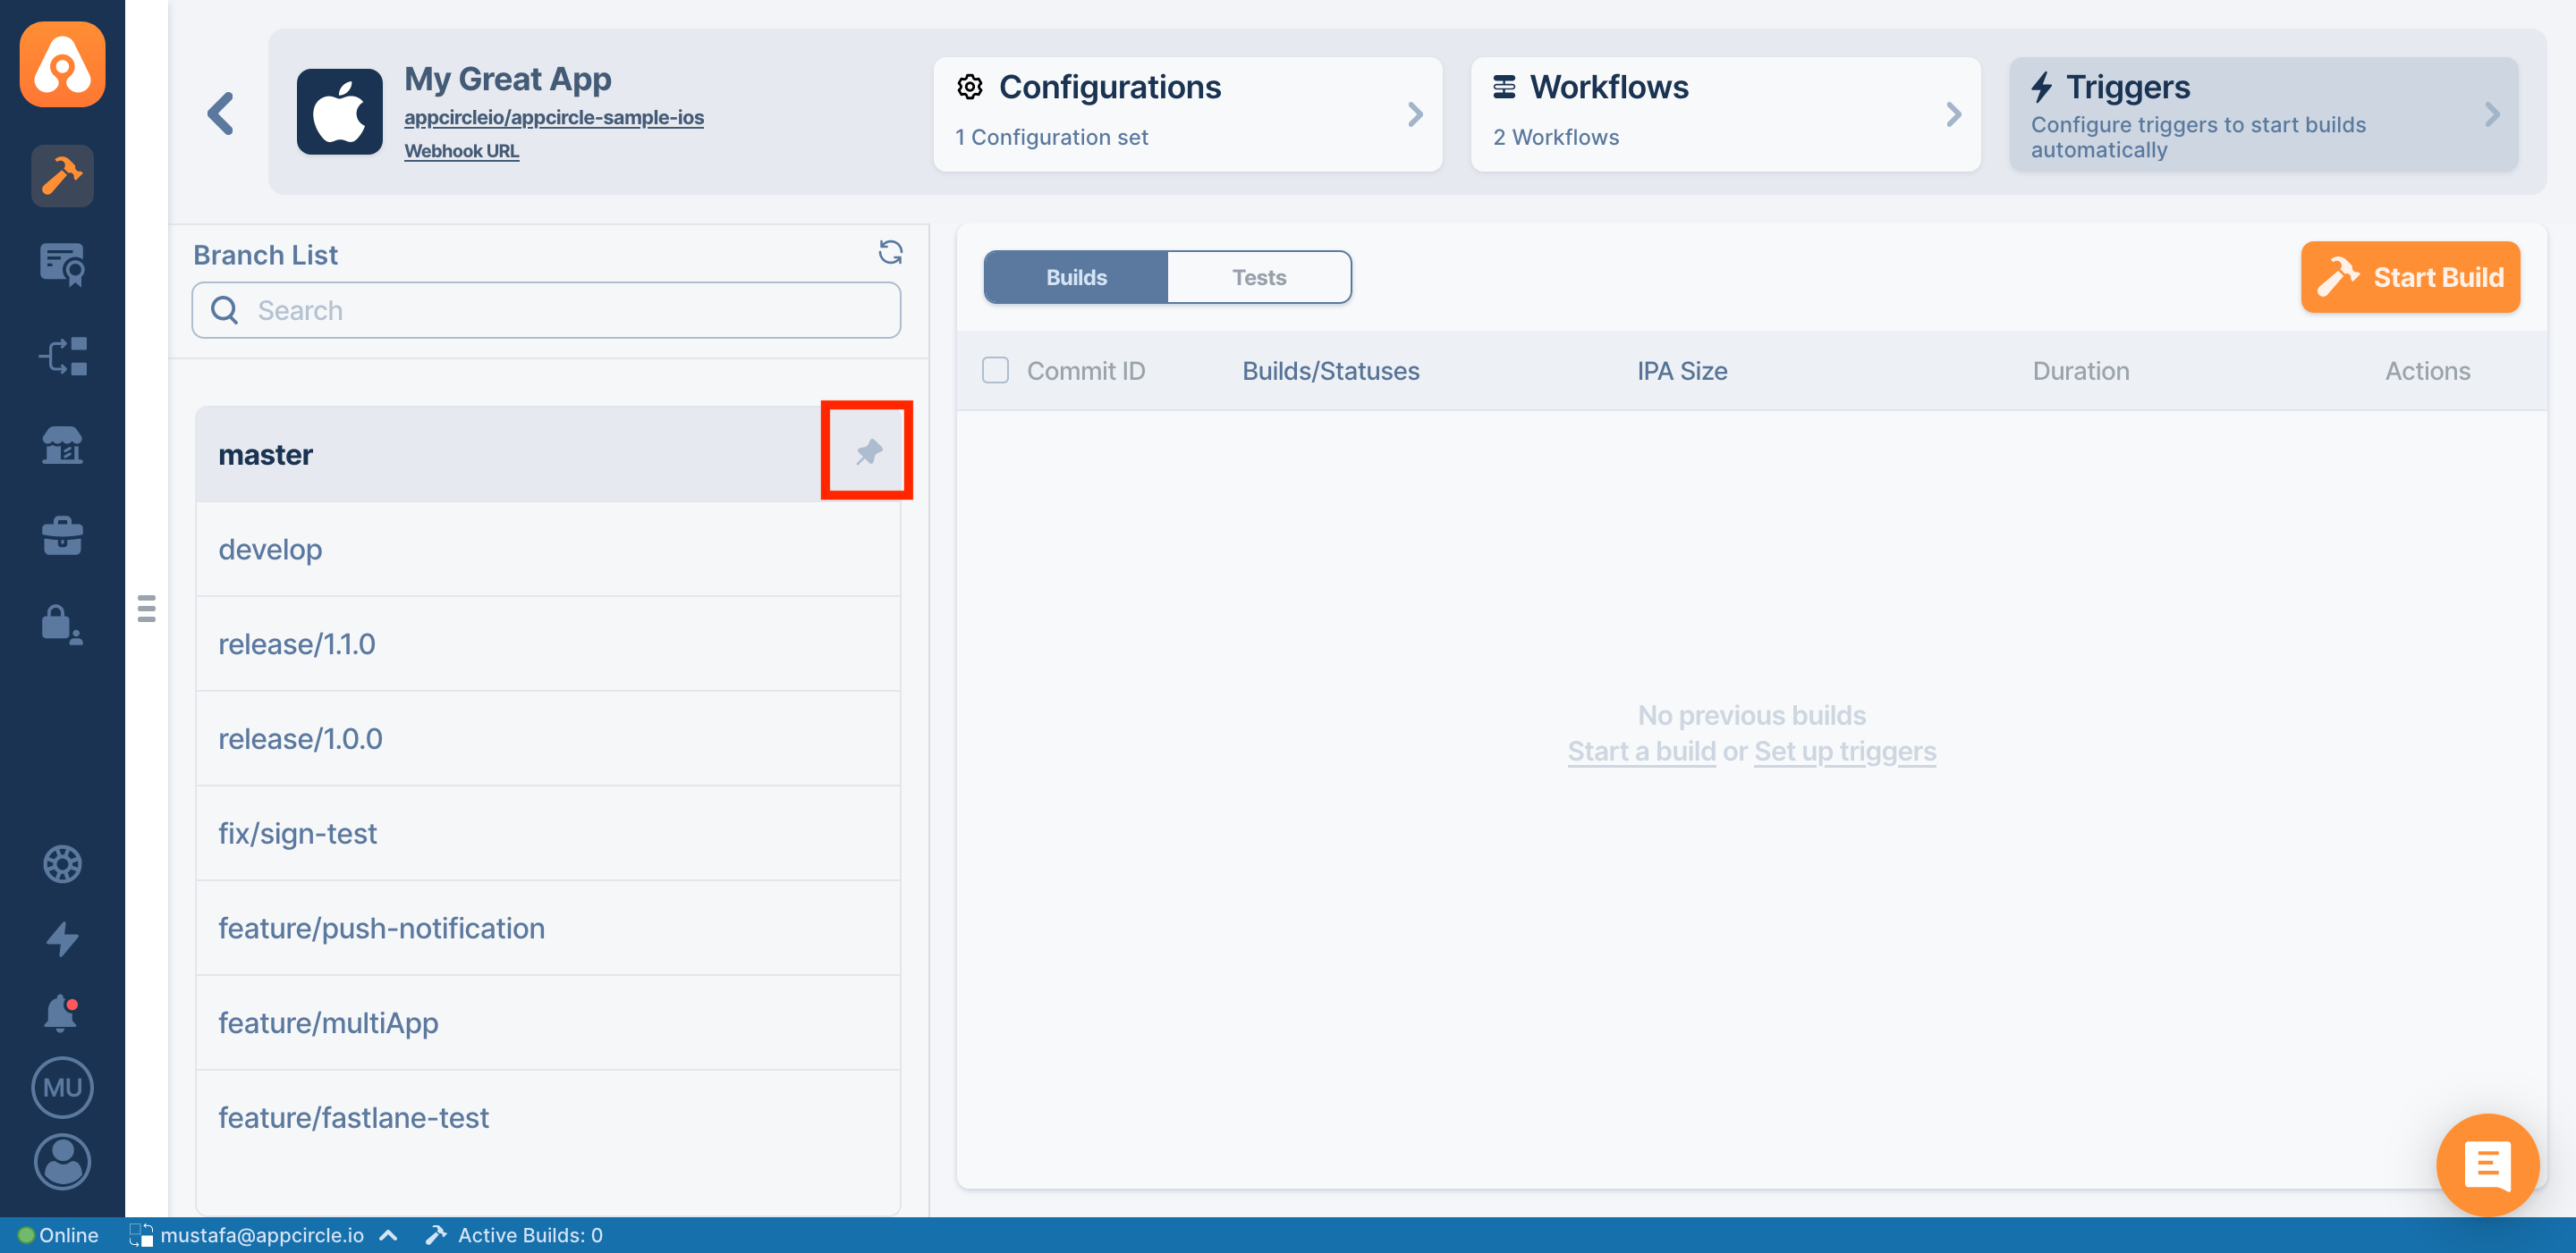The image size is (2576, 1253).
Task: Open the Enterprise Store sidebar icon
Action: 62,446
